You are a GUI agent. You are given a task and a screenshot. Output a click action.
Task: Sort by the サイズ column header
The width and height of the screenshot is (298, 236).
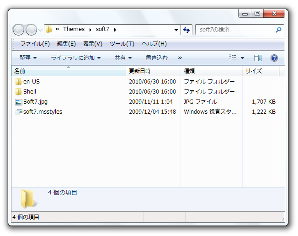click(x=261, y=71)
